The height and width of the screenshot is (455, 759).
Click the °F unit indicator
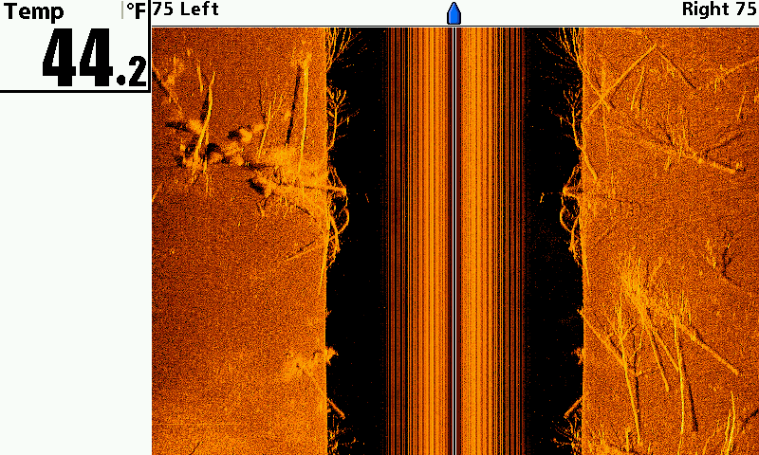click(136, 11)
